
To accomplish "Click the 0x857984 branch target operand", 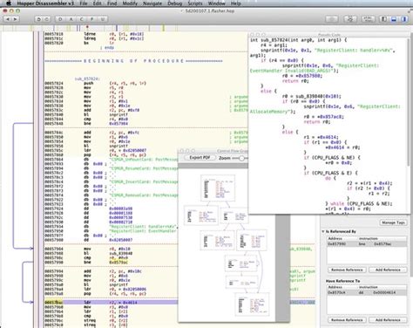I will 118,124.
